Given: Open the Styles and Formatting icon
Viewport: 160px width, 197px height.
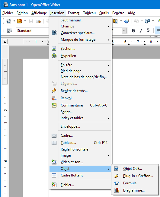Looking at the screenshot, I should [x=10, y=30].
